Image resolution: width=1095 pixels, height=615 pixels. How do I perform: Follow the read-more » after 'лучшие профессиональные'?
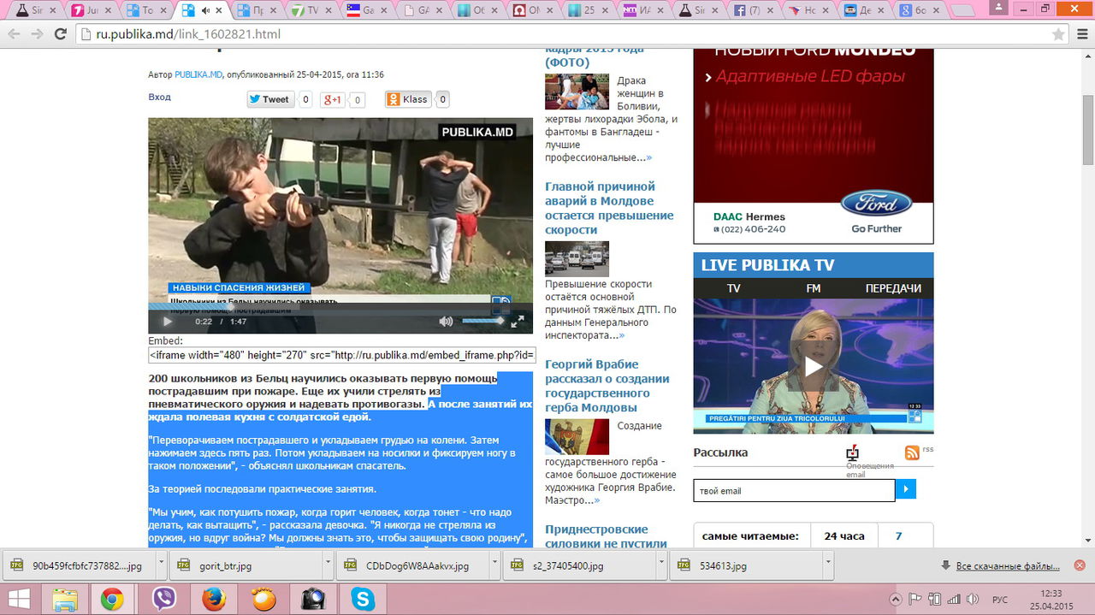pos(648,157)
